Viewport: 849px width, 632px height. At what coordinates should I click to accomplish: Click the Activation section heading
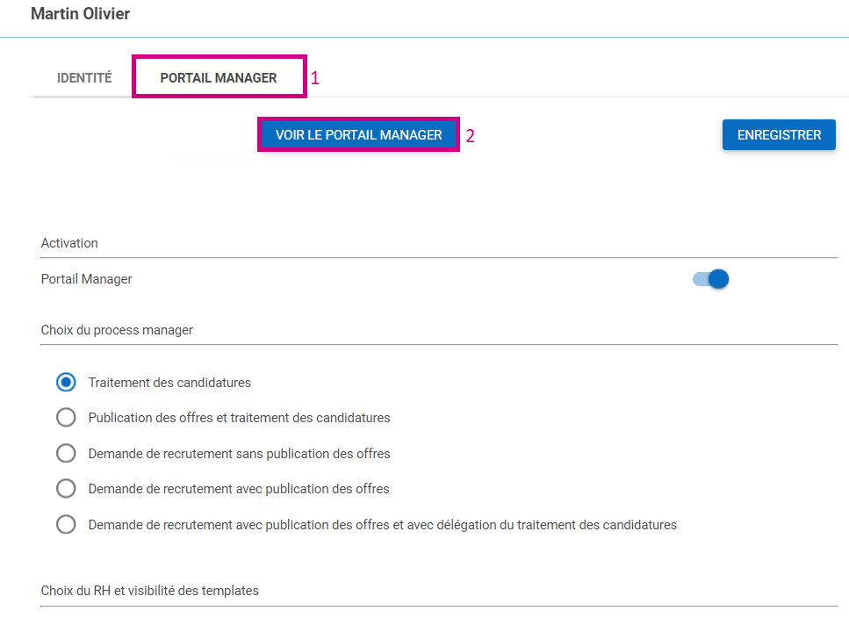(x=69, y=243)
